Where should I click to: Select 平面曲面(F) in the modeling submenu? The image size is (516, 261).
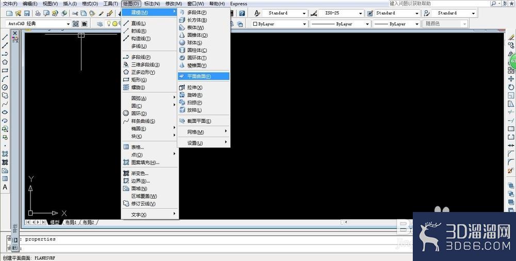203,76
